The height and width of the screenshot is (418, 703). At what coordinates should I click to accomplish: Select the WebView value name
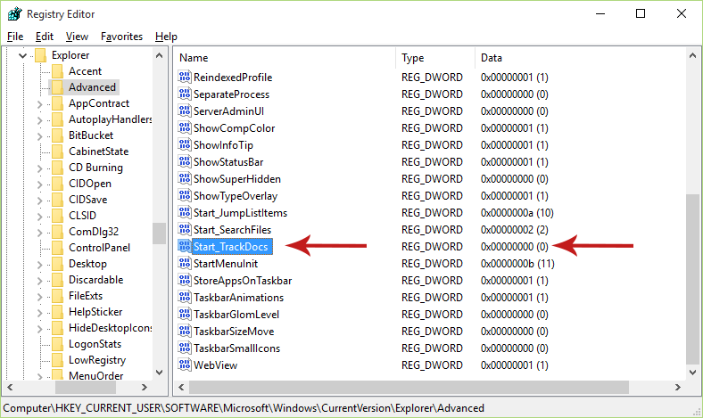[216, 365]
